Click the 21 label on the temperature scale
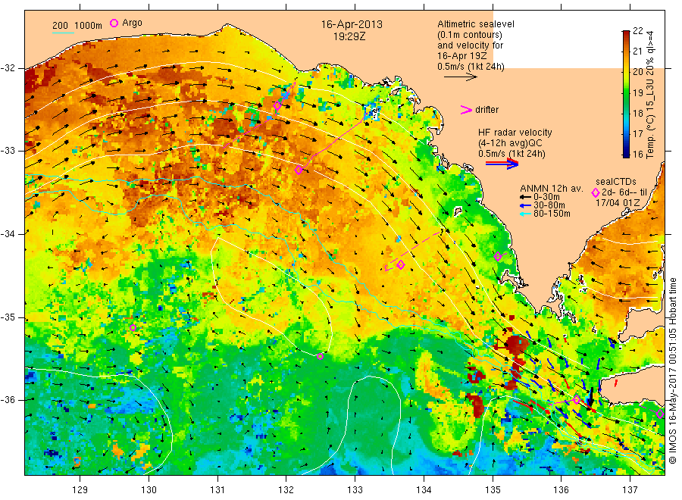682x500 pixels. [x=637, y=52]
